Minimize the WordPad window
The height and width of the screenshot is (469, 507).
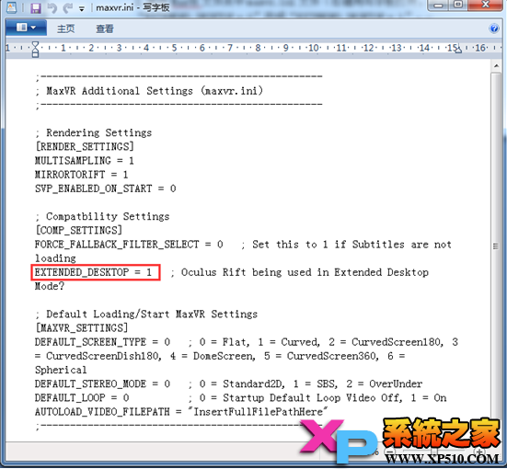439,6
